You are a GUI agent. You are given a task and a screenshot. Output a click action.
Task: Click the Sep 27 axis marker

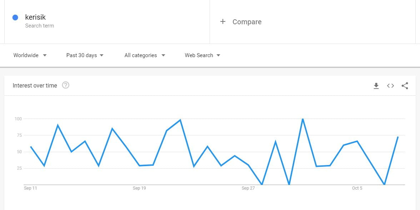tap(248, 188)
